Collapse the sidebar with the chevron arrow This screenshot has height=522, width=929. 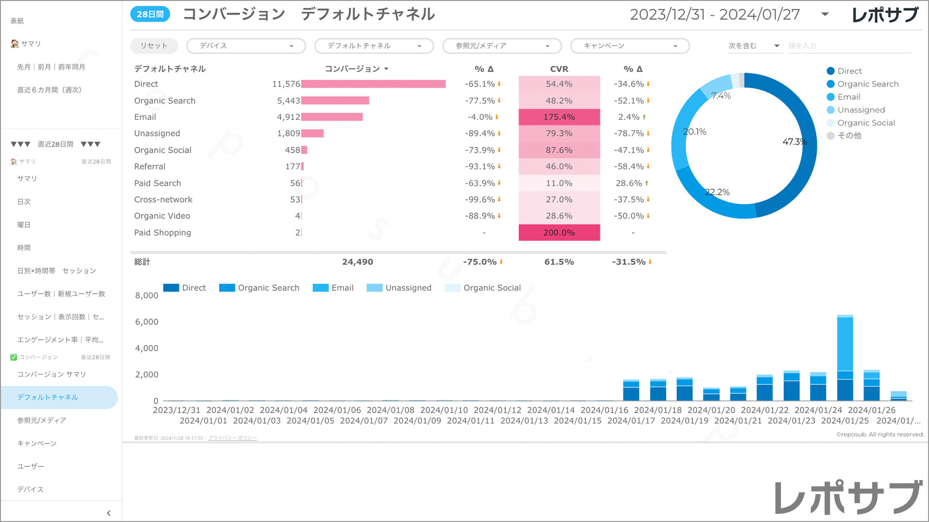click(x=108, y=513)
